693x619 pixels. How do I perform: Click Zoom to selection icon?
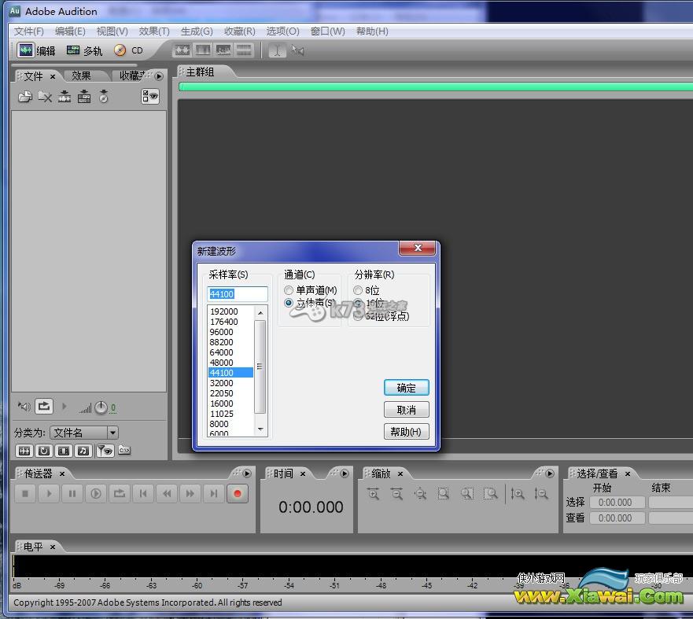444,493
